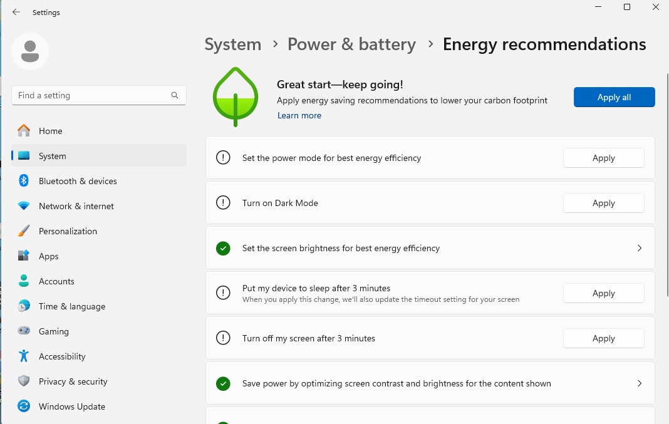Open Apps settings label
Screen dimensions: 669x424
pos(49,256)
